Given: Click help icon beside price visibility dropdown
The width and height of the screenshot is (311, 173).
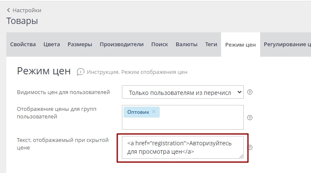Looking at the screenshot, I should tap(250, 92).
